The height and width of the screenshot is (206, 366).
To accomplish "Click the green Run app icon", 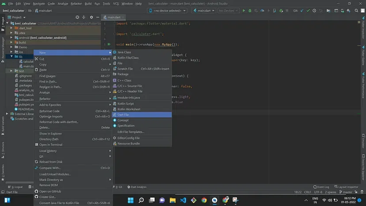I will [x=243, y=10].
